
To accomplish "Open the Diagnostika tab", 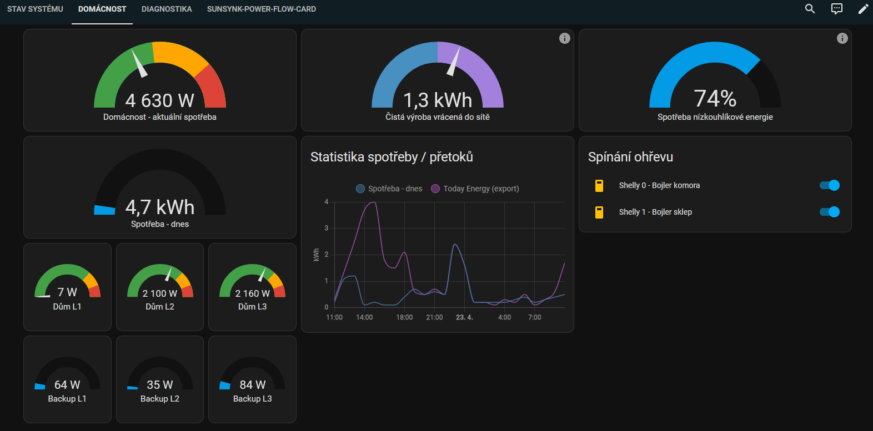I will pos(167,9).
